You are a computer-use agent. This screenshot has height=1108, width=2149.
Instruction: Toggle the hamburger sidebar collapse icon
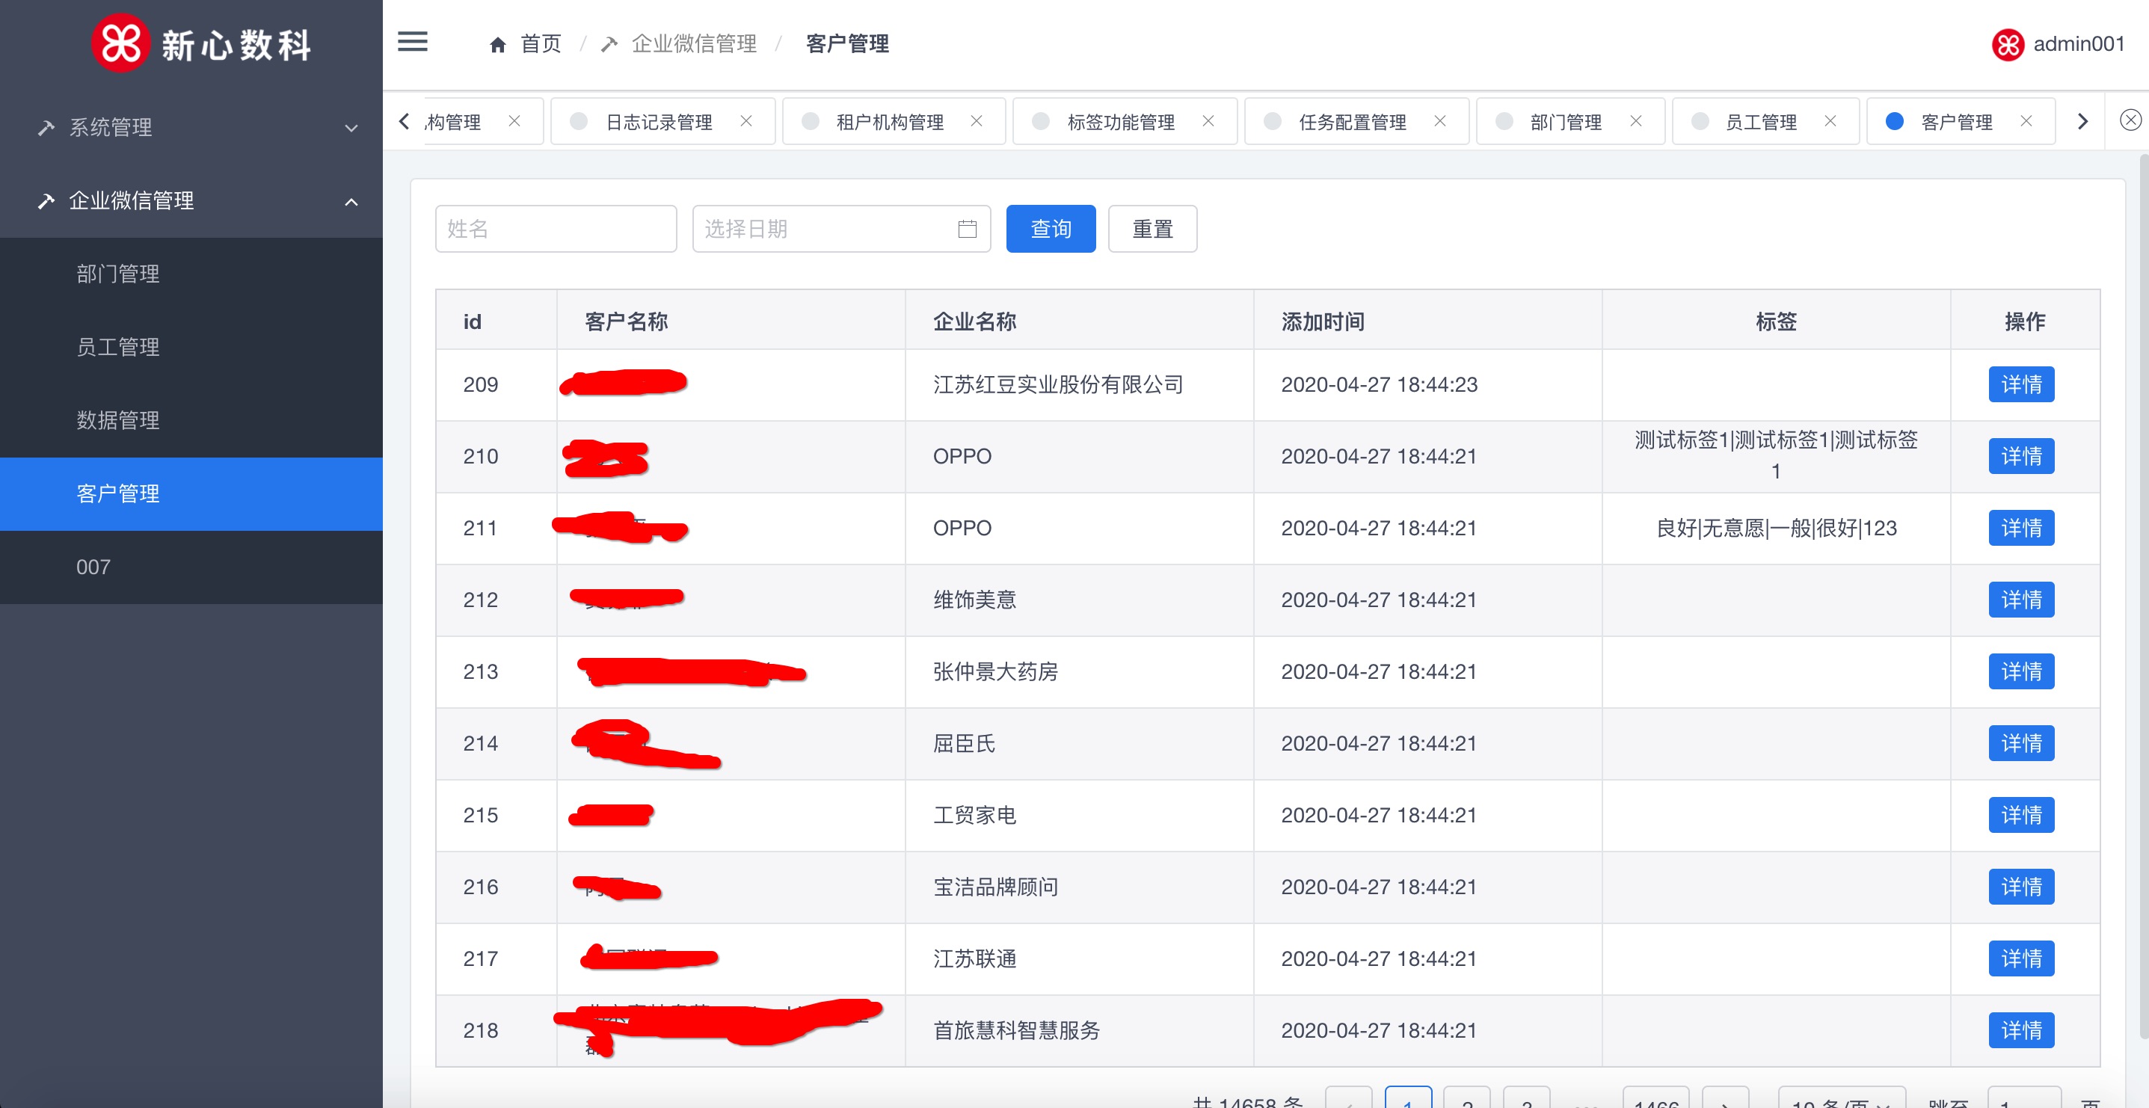[x=412, y=42]
